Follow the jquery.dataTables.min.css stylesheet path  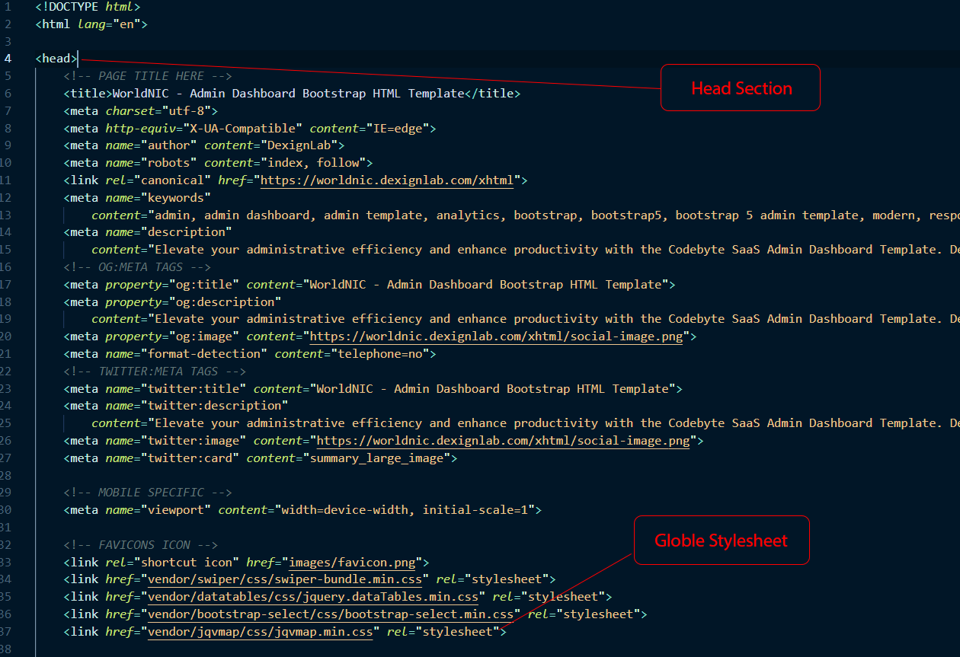[x=312, y=597]
